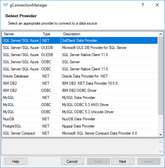Select Npgsql Data Provider row
Viewport: 165px width, 168px height.
pyautogui.click(x=80, y=126)
